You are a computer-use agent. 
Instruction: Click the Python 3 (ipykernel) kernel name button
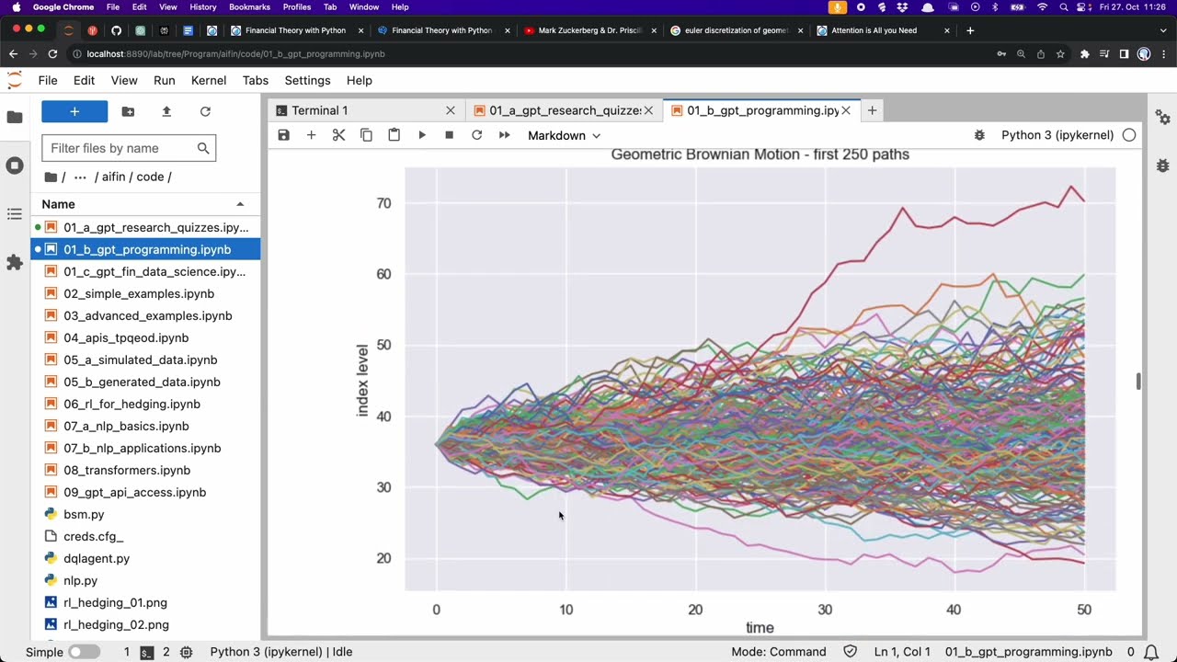1057,135
